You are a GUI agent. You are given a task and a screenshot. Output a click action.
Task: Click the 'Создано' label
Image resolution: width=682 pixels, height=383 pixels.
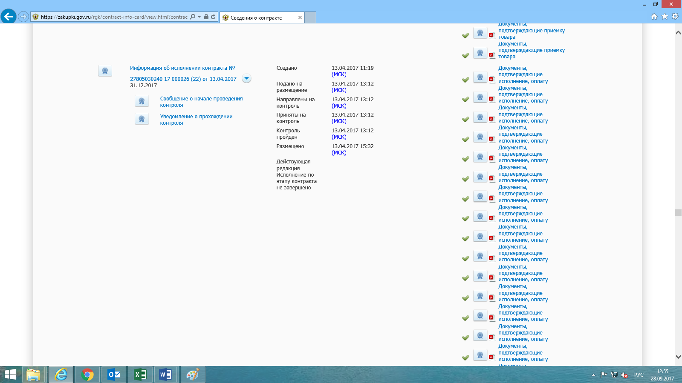point(286,68)
